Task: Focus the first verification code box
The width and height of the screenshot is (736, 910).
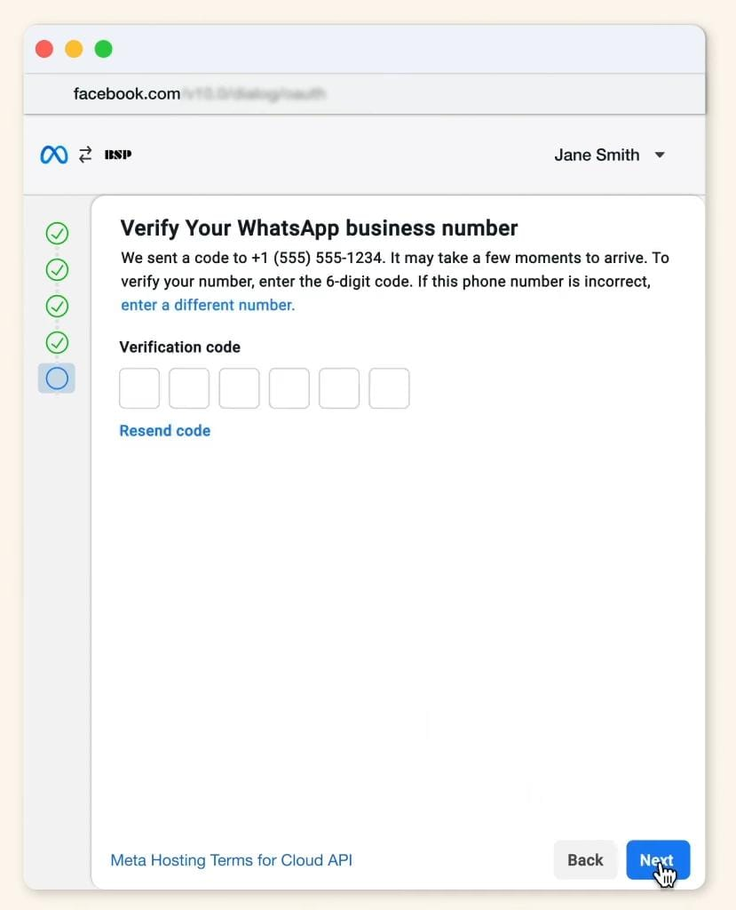Action: (x=139, y=388)
